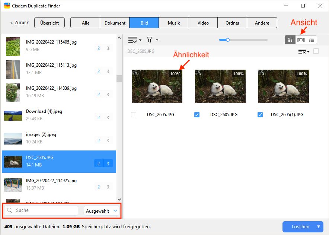329x235 pixels.
Task: Go back with Zurück
Action: click(19, 23)
